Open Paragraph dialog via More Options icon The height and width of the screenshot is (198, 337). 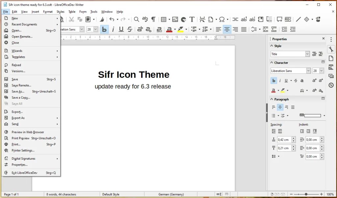pyautogui.click(x=323, y=98)
